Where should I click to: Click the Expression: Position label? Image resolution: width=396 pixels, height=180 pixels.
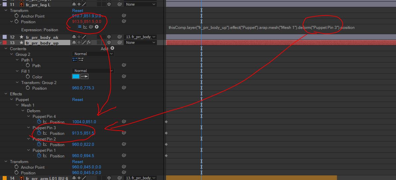pyautogui.click(x=40, y=30)
